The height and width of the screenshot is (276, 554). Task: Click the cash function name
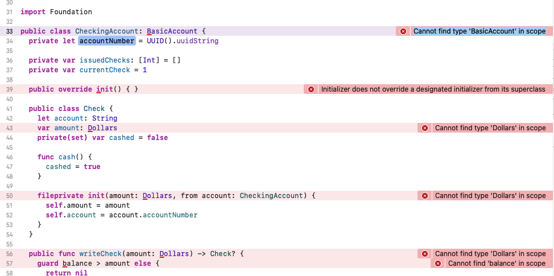(x=67, y=157)
